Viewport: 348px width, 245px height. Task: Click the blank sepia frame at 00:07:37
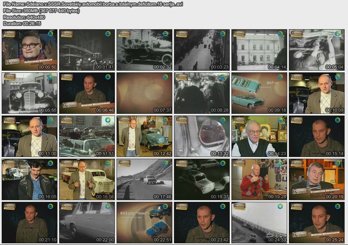[144, 93]
